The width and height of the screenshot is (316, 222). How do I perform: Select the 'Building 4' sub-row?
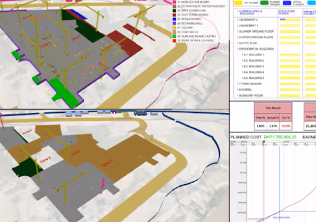pyautogui.click(x=252, y=72)
